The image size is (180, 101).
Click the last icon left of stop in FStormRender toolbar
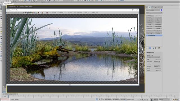42,13
